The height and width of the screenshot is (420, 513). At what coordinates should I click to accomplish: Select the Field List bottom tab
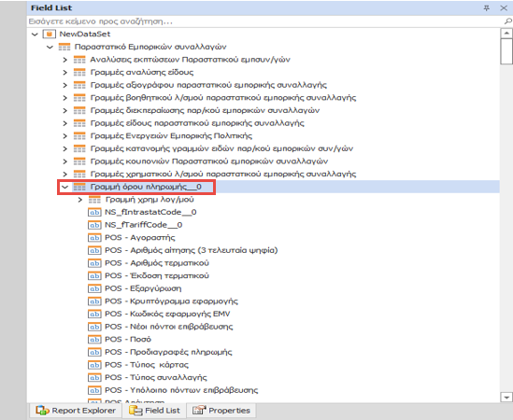pyautogui.click(x=154, y=411)
